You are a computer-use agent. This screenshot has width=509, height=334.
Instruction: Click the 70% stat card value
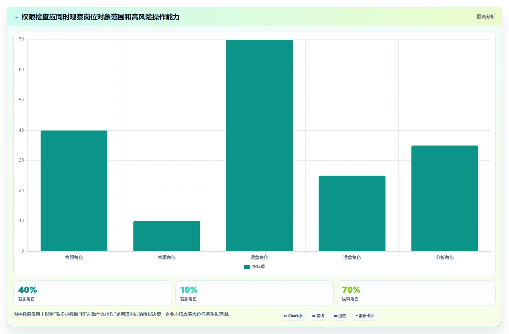pos(351,290)
